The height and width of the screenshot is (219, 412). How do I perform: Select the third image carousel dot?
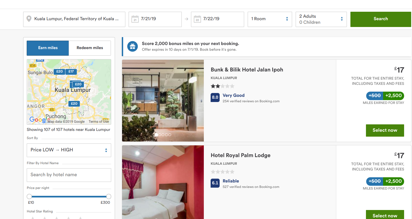(x=163, y=135)
